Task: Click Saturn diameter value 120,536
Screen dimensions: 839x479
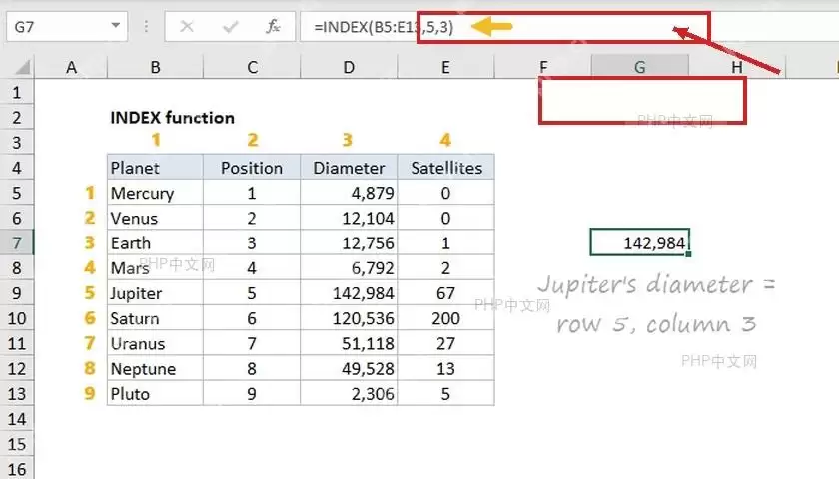Action: tap(349, 318)
